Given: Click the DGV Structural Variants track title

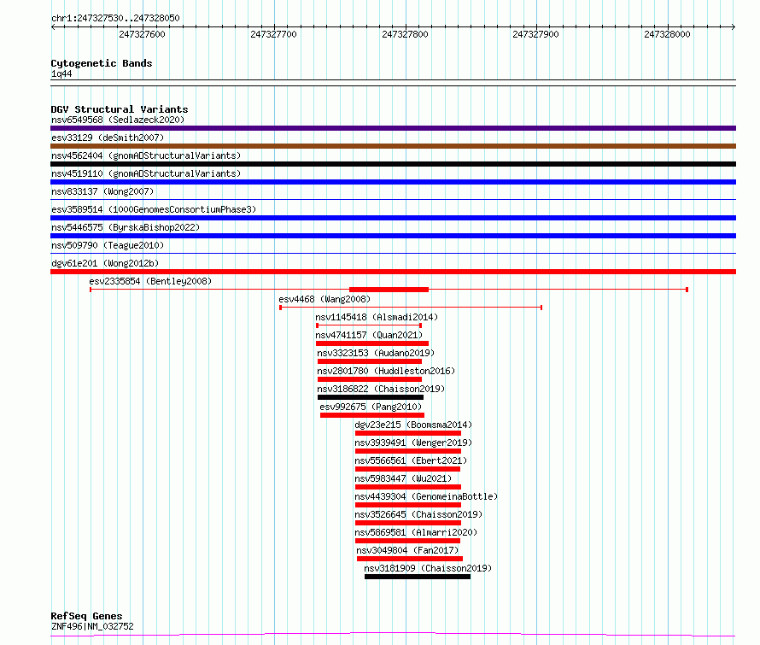Looking at the screenshot, I should 120,109.
